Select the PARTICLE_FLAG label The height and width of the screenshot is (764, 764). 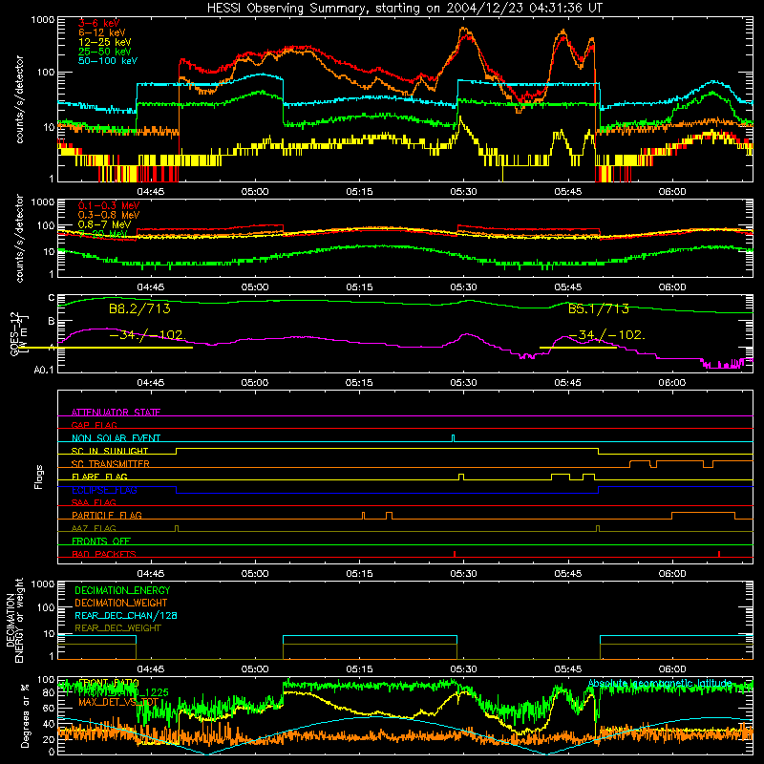[107, 516]
